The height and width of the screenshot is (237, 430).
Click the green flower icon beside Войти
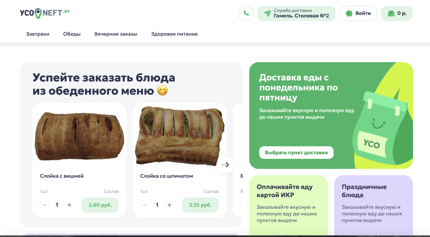(349, 13)
